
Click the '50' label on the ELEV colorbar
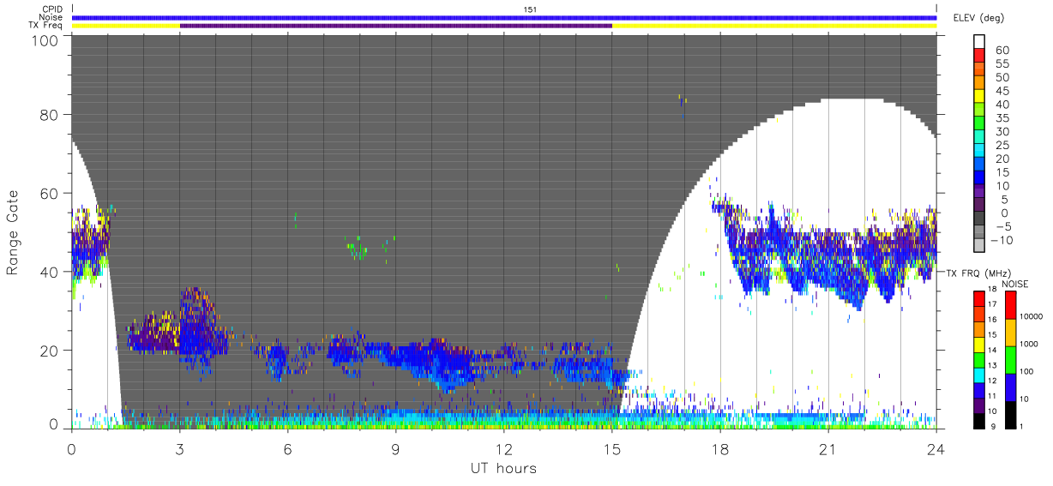click(x=1002, y=78)
